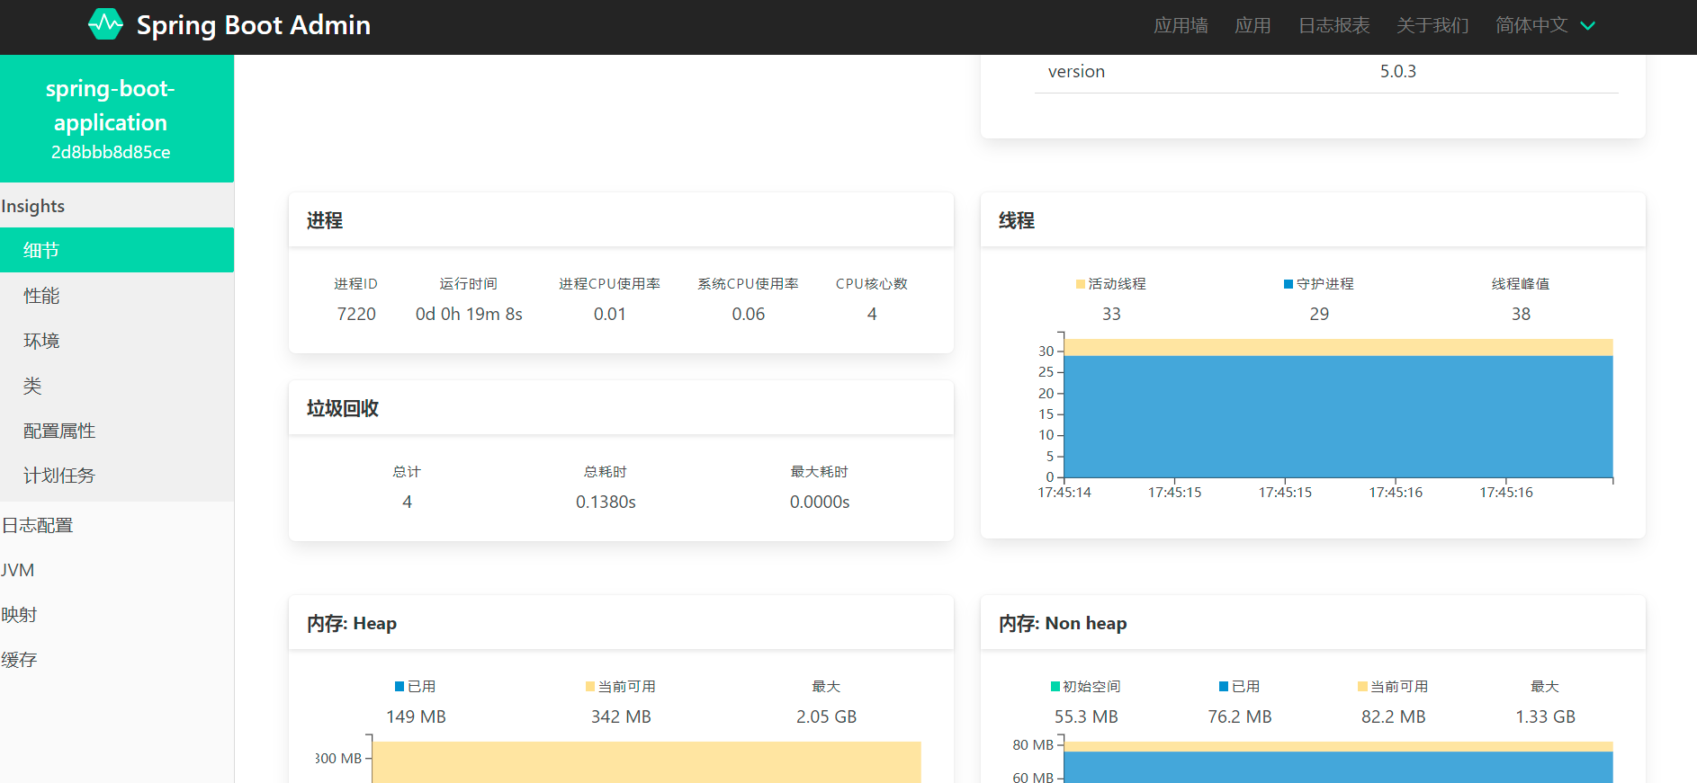Collapse the Insights sidebar section
1697x783 pixels.
tap(117, 206)
